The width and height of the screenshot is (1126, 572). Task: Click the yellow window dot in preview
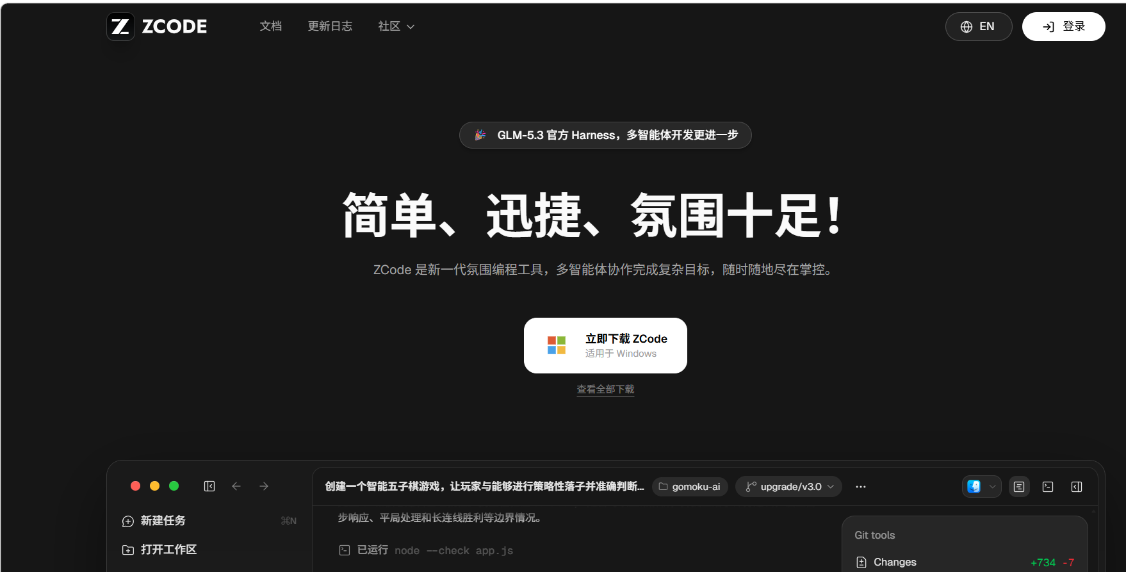154,486
